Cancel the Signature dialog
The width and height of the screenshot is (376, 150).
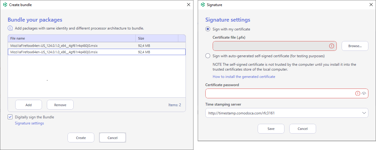point(303,129)
